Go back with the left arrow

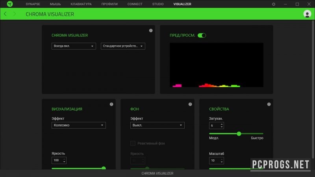coord(5,14)
